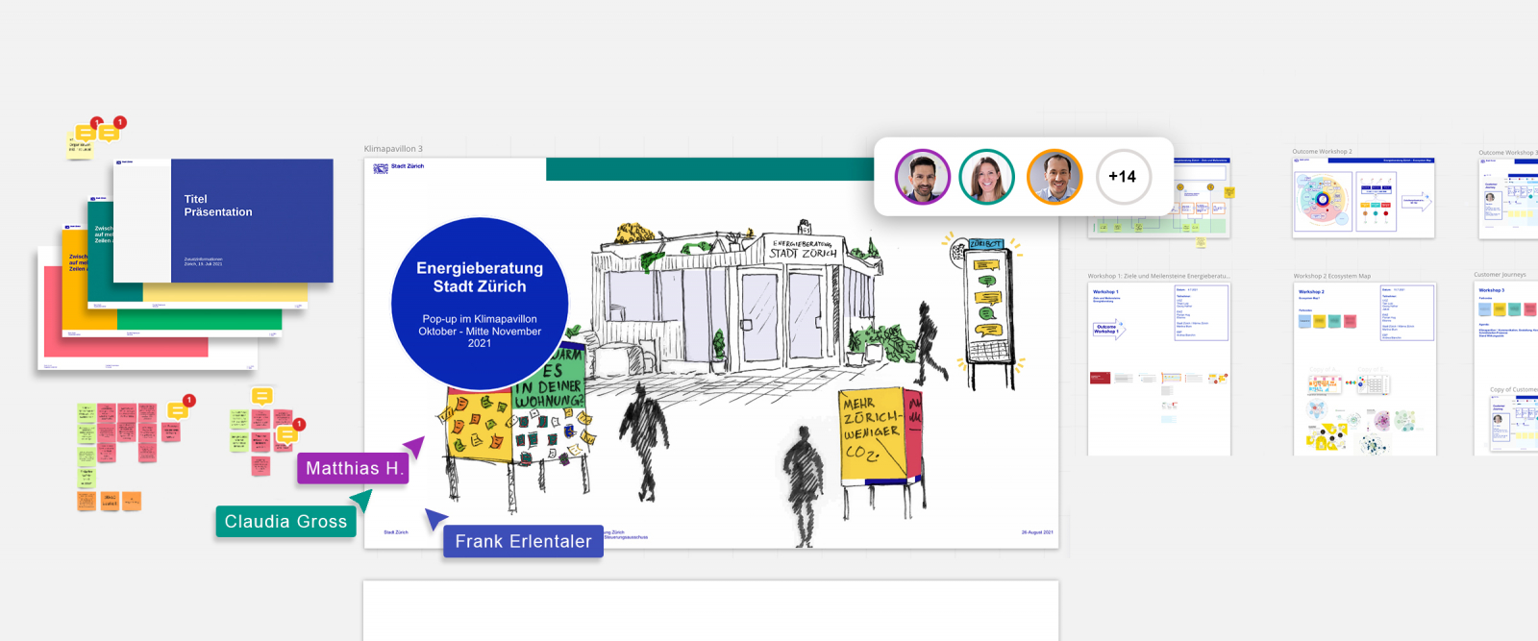Viewport: 1538px width, 641px height.
Task: Select the Workshop 1 Ziele und Meilensteine label
Action: click(x=1158, y=276)
